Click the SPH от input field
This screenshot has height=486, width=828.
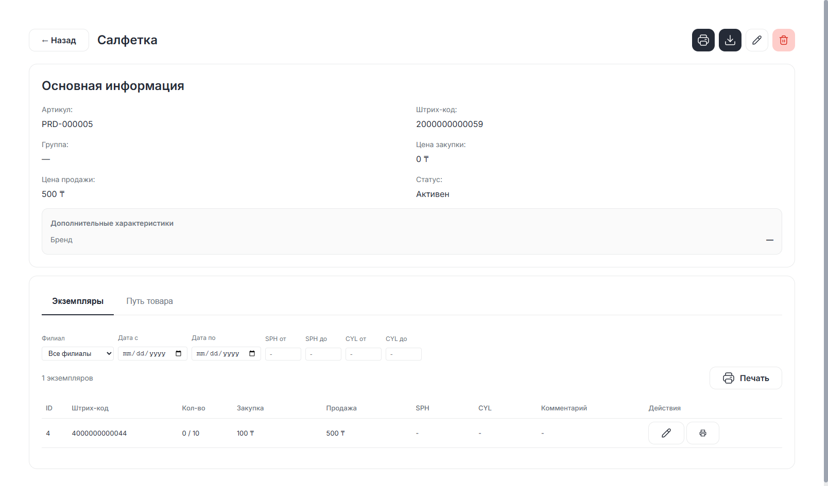[x=283, y=354]
